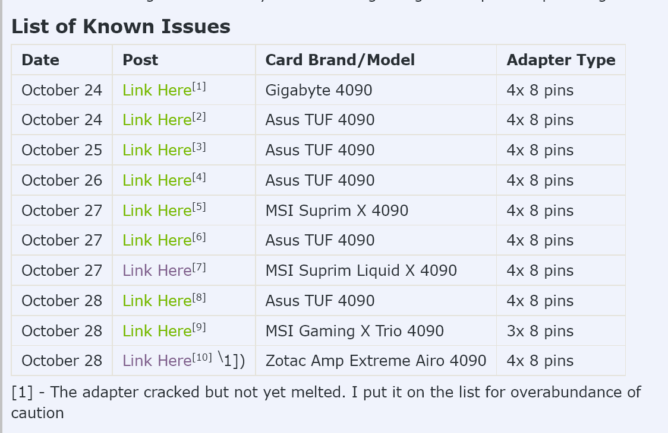This screenshot has width=668, height=433.
Task: Click the Date column header
Action: (40, 60)
